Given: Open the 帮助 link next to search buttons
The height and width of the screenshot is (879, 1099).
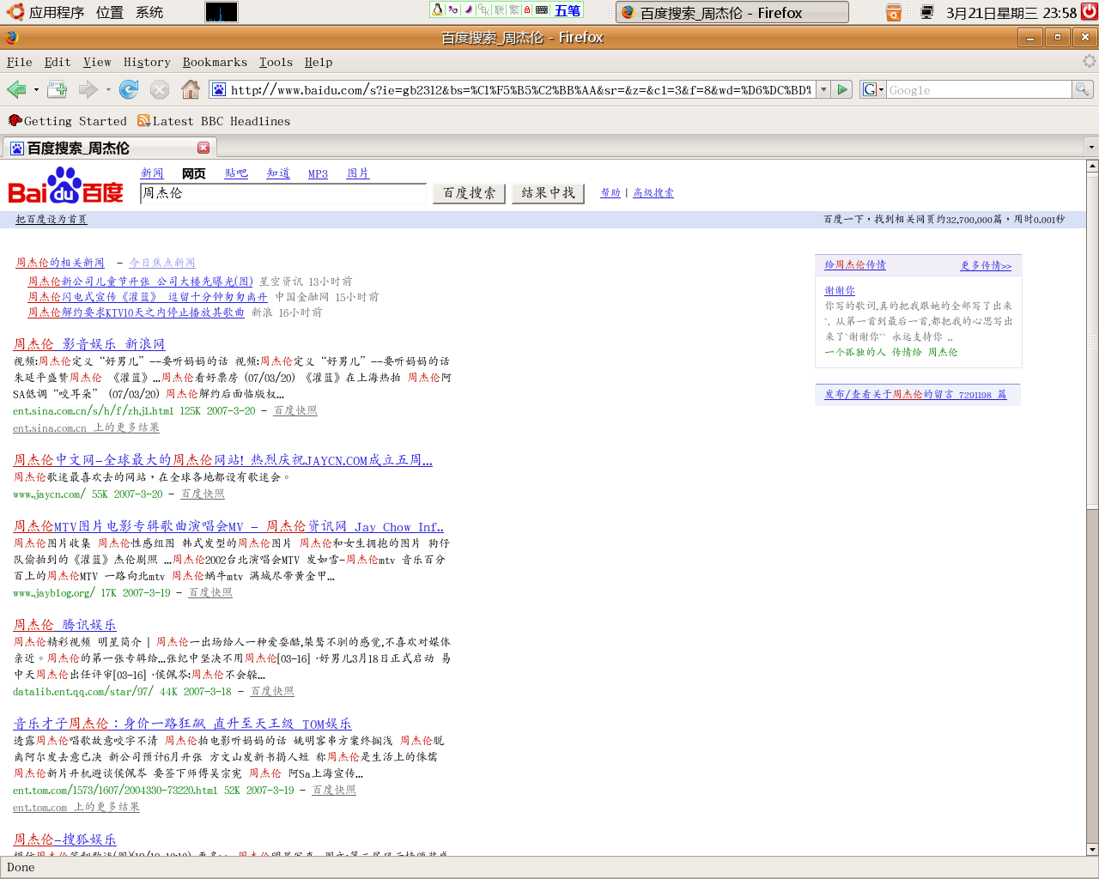Looking at the screenshot, I should [x=610, y=193].
